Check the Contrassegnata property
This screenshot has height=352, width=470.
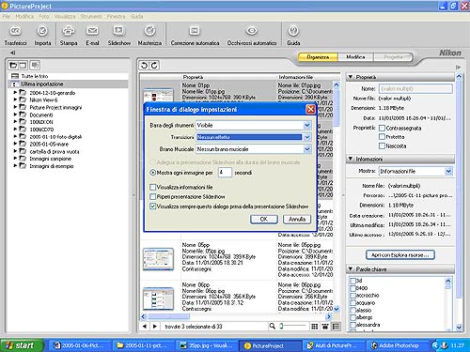(x=382, y=128)
